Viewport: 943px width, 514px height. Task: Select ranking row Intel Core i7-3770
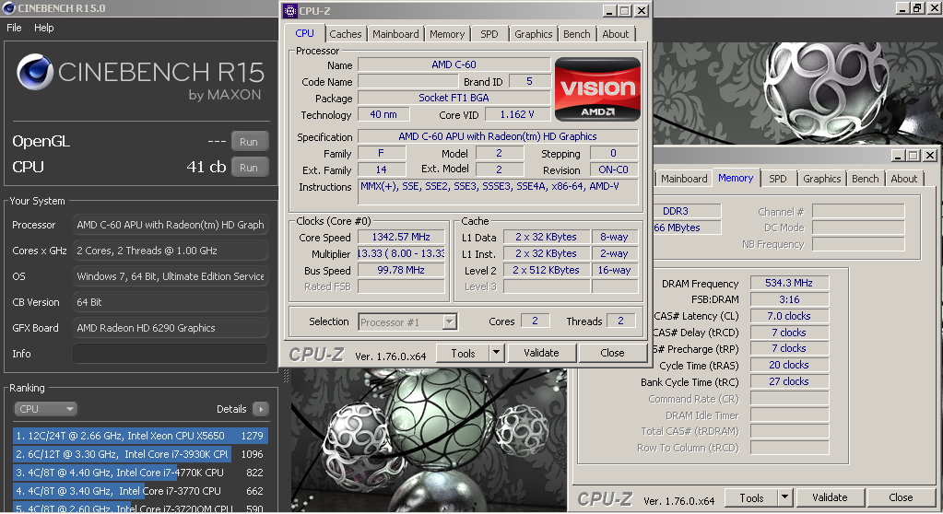point(140,491)
